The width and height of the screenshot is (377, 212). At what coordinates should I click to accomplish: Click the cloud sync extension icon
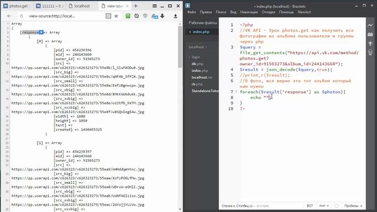click(x=154, y=16)
